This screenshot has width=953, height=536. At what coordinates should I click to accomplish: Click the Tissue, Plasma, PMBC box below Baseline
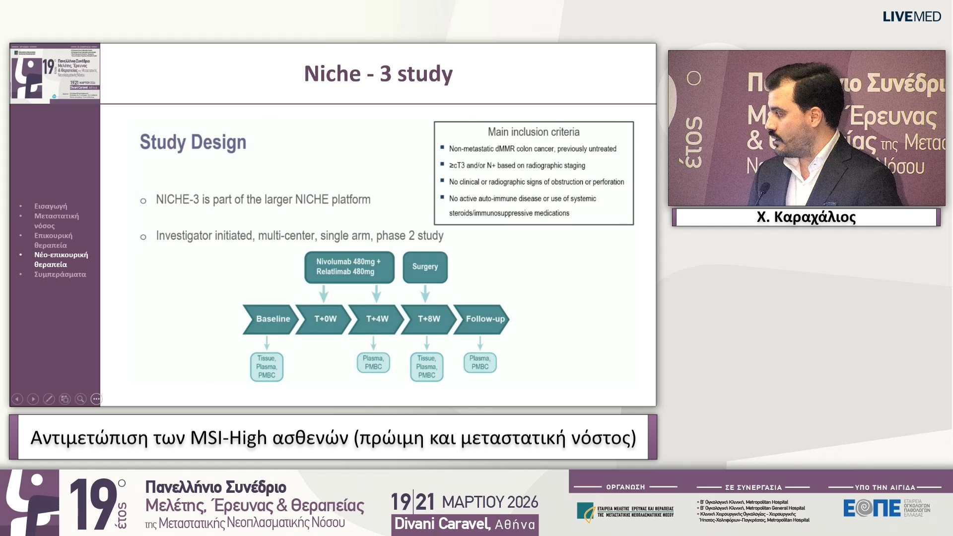pos(267,367)
